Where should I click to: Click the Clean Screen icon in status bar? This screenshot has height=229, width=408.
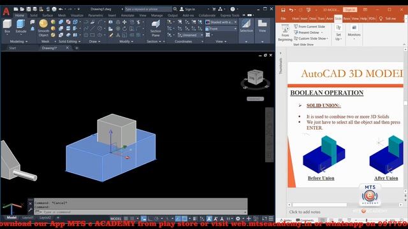coord(265,218)
